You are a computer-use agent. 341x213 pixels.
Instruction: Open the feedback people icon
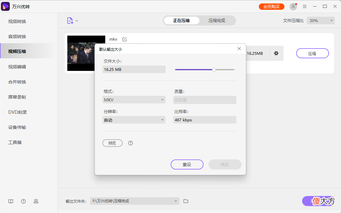click(x=36, y=201)
